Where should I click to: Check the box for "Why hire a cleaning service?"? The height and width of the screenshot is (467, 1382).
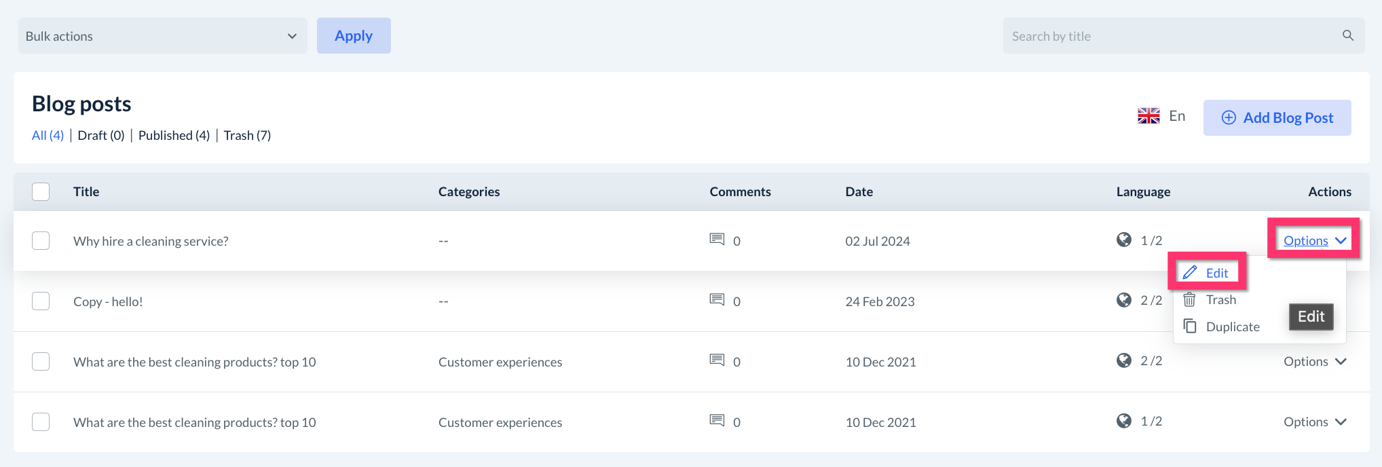point(41,241)
